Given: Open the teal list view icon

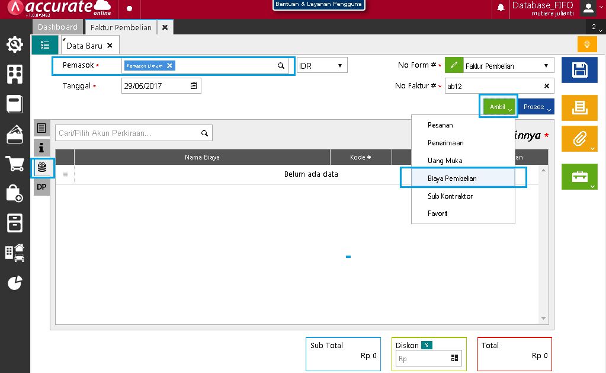Looking at the screenshot, I should (45, 45).
